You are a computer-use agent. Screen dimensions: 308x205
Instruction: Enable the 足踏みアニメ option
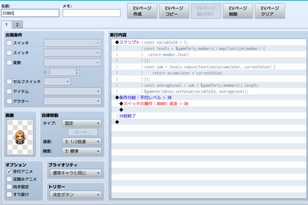[x=9, y=179]
